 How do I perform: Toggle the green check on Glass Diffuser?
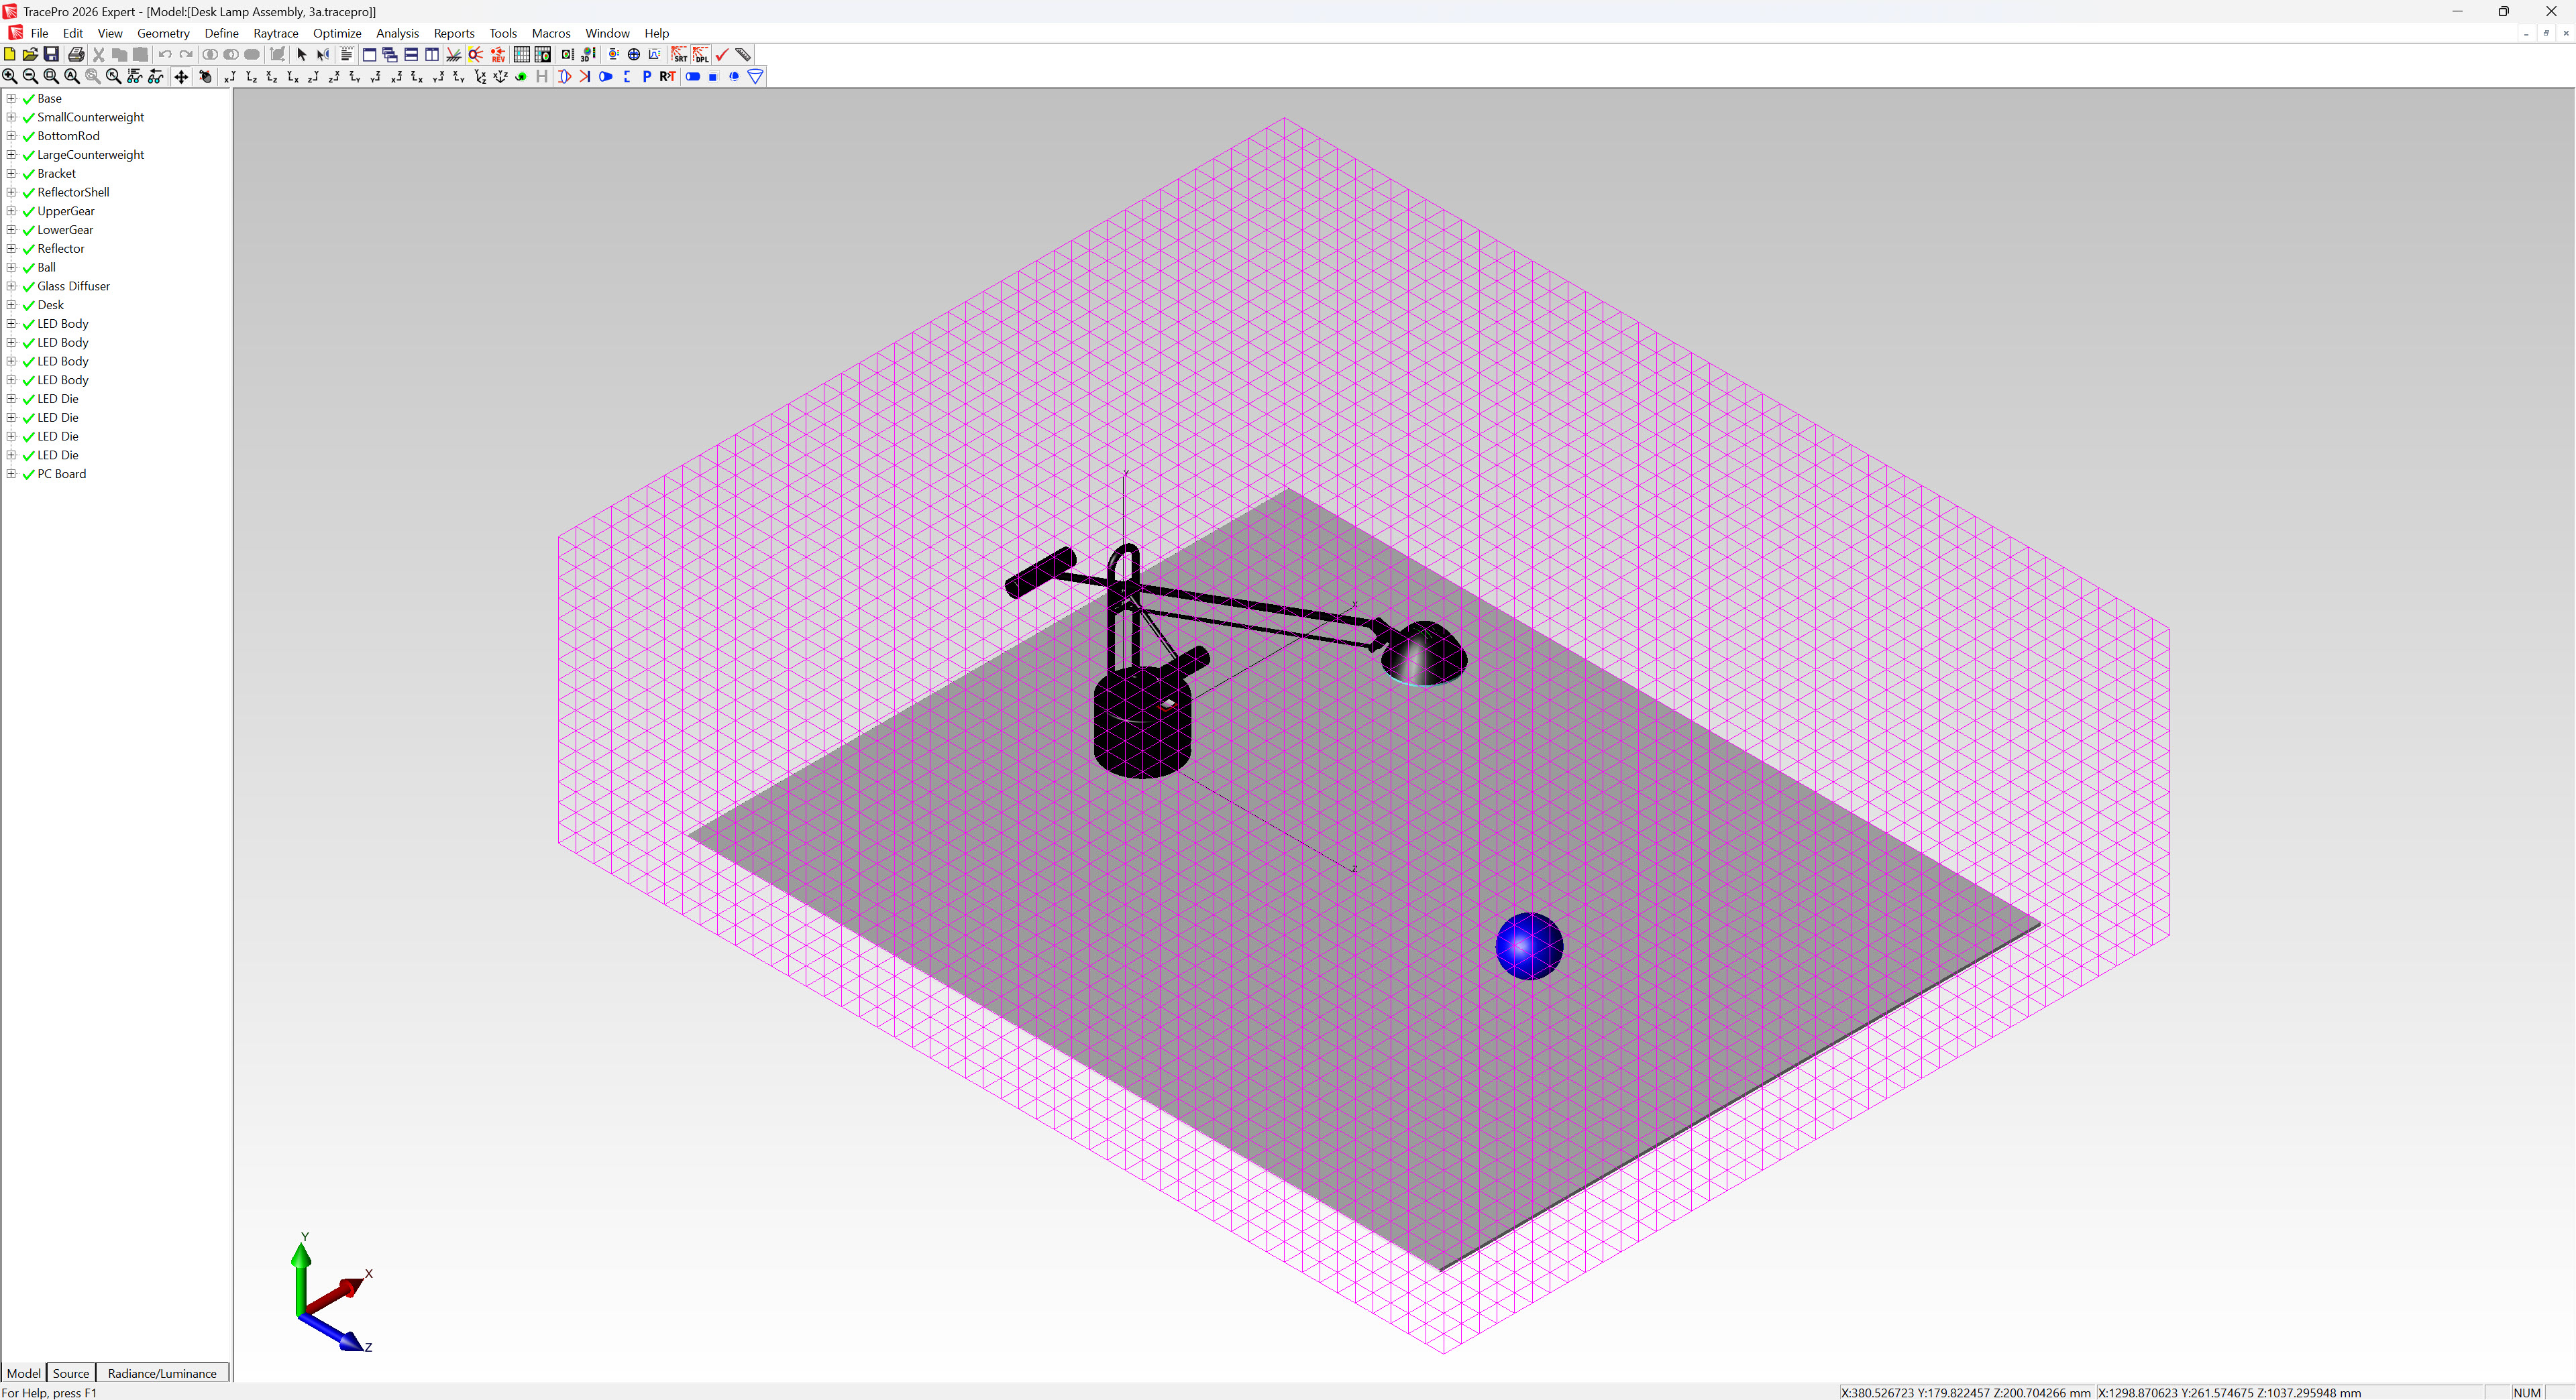tap(28, 287)
